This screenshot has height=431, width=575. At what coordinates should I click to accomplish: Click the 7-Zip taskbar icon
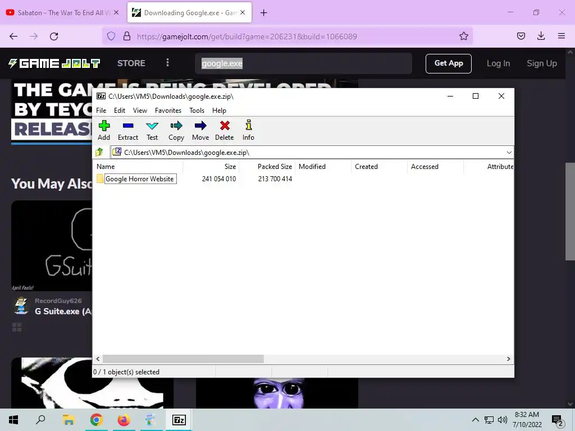click(x=179, y=420)
